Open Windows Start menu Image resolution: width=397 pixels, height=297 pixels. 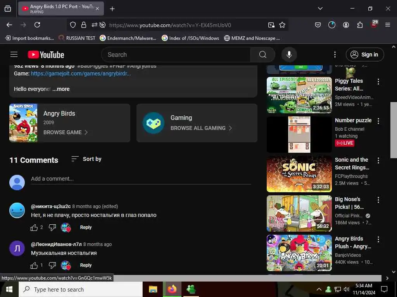[x=9, y=289]
